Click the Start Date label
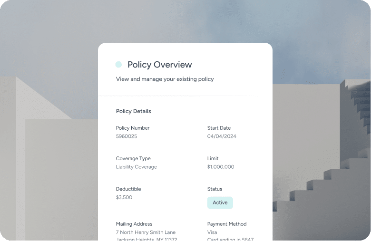The width and height of the screenshot is (371, 241). [219, 128]
